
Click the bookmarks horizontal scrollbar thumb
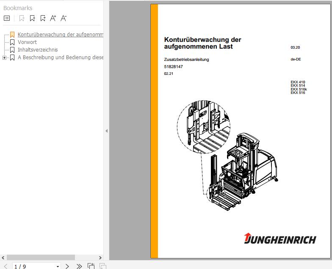click(41, 257)
